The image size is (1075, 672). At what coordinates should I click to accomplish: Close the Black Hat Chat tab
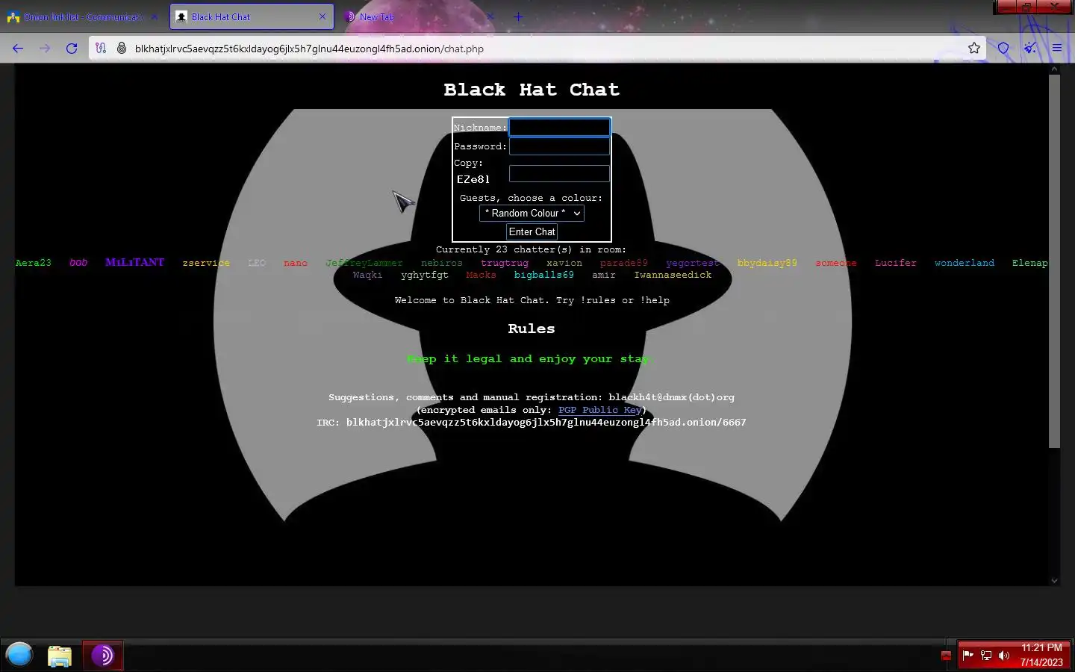322,16
